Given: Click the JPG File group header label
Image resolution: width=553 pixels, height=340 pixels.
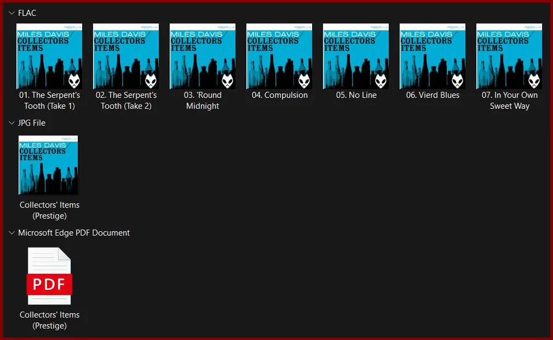Looking at the screenshot, I should (x=32, y=123).
